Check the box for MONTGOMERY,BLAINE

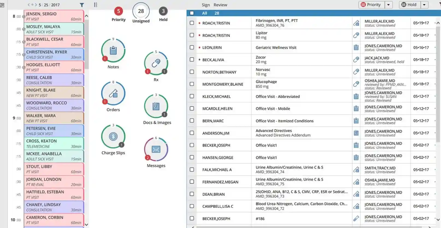point(192,84)
